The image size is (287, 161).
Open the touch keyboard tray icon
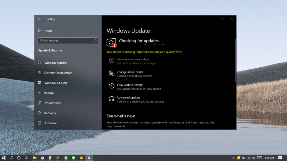pos(259,158)
